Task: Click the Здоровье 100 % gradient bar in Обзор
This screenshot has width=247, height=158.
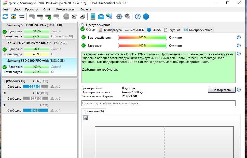Action: click(x=143, y=45)
